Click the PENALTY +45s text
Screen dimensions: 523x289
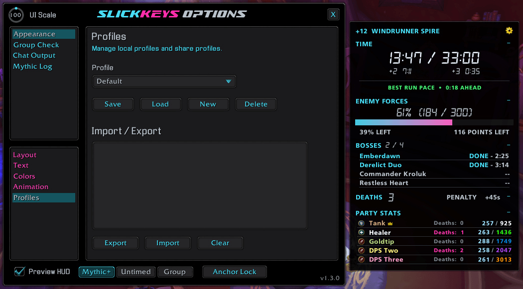tap(473, 197)
